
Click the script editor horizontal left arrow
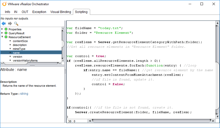click(x=90, y=121)
